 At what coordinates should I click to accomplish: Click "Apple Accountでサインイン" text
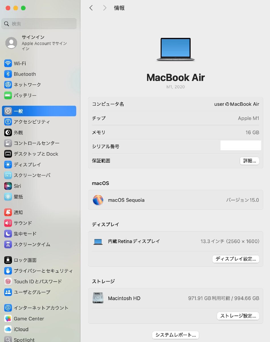pos(44,46)
